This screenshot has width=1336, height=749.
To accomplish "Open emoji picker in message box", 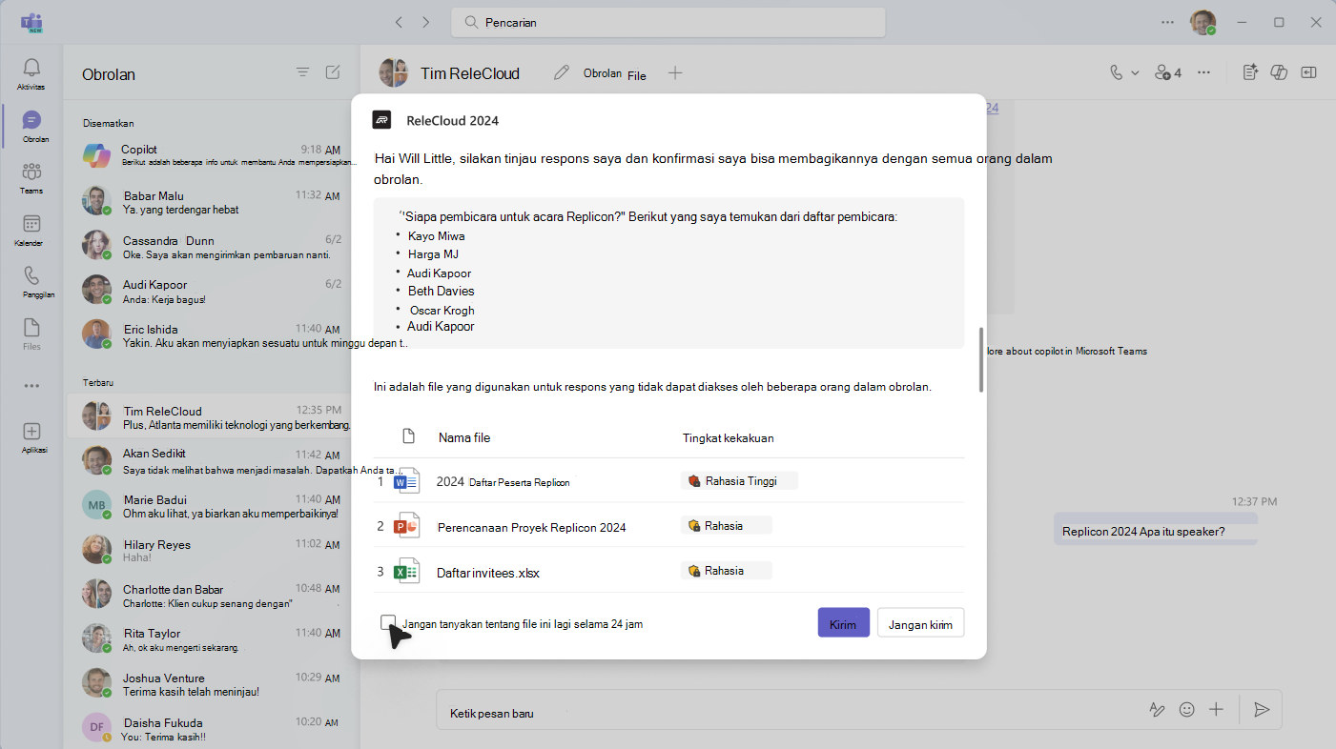I will pyautogui.click(x=1187, y=709).
